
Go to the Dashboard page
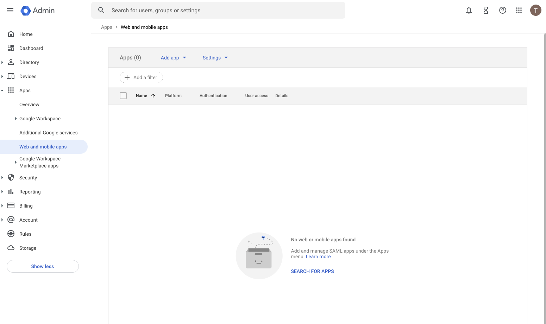(x=31, y=48)
